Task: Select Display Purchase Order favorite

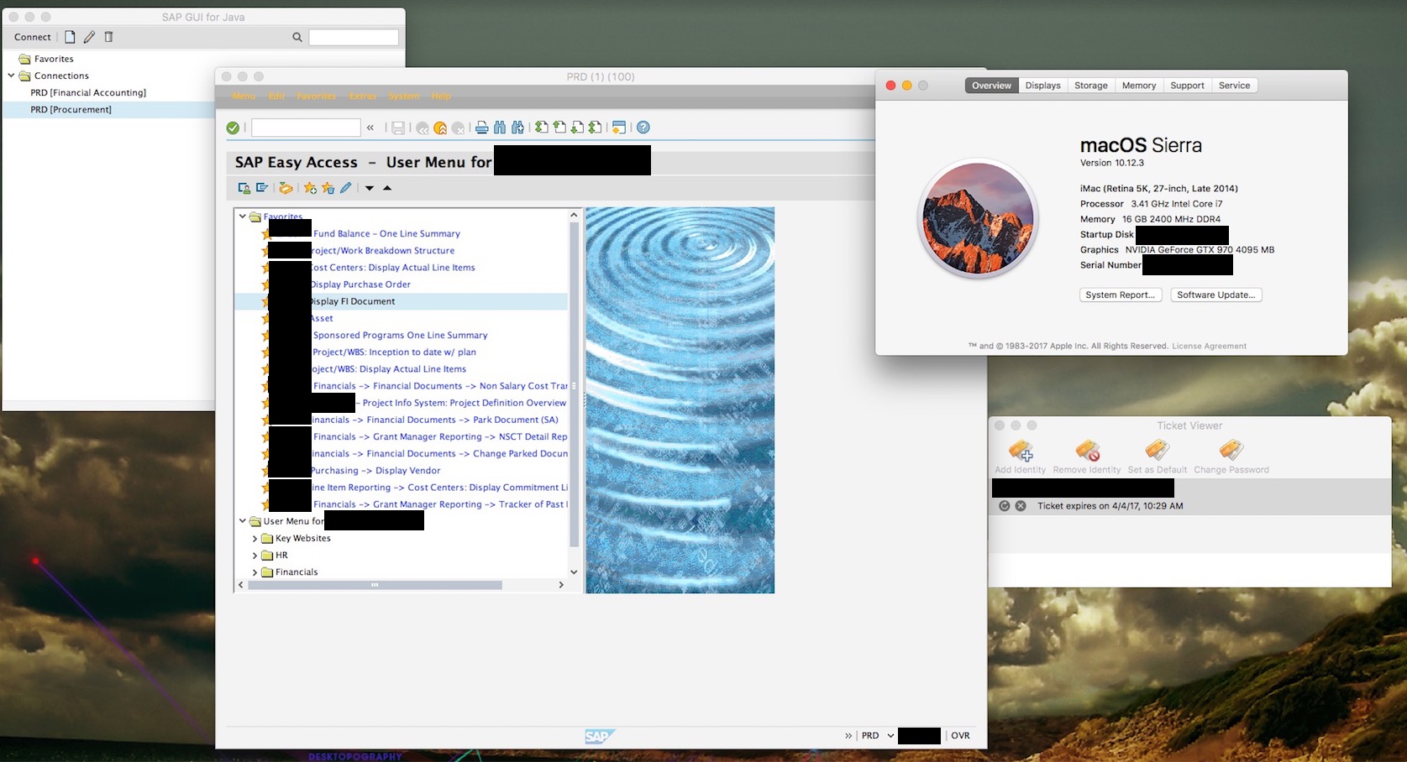Action: pyautogui.click(x=361, y=284)
